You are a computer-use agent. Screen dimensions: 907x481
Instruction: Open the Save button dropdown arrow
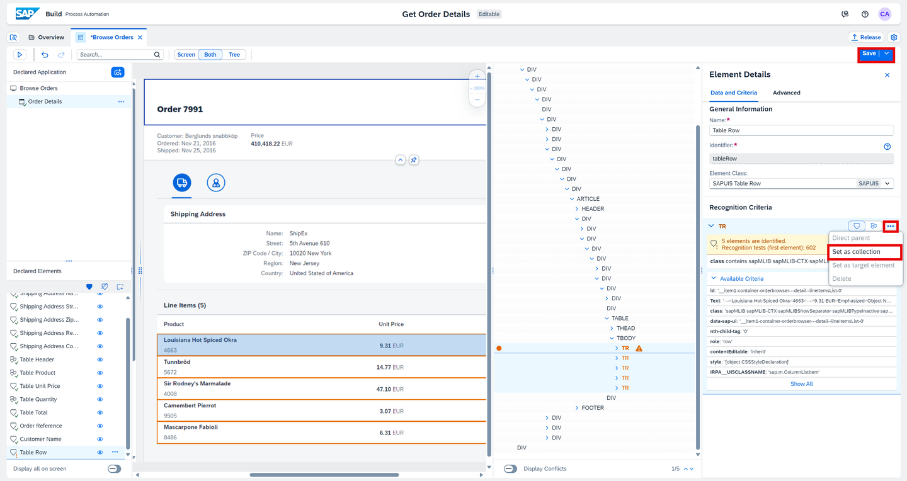(x=887, y=54)
